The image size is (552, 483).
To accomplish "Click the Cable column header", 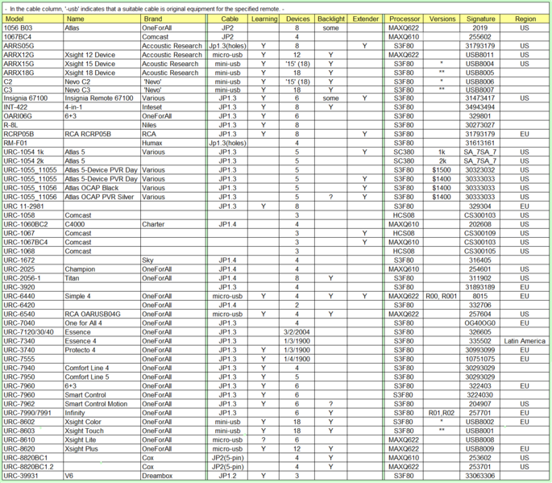I will [229, 17].
